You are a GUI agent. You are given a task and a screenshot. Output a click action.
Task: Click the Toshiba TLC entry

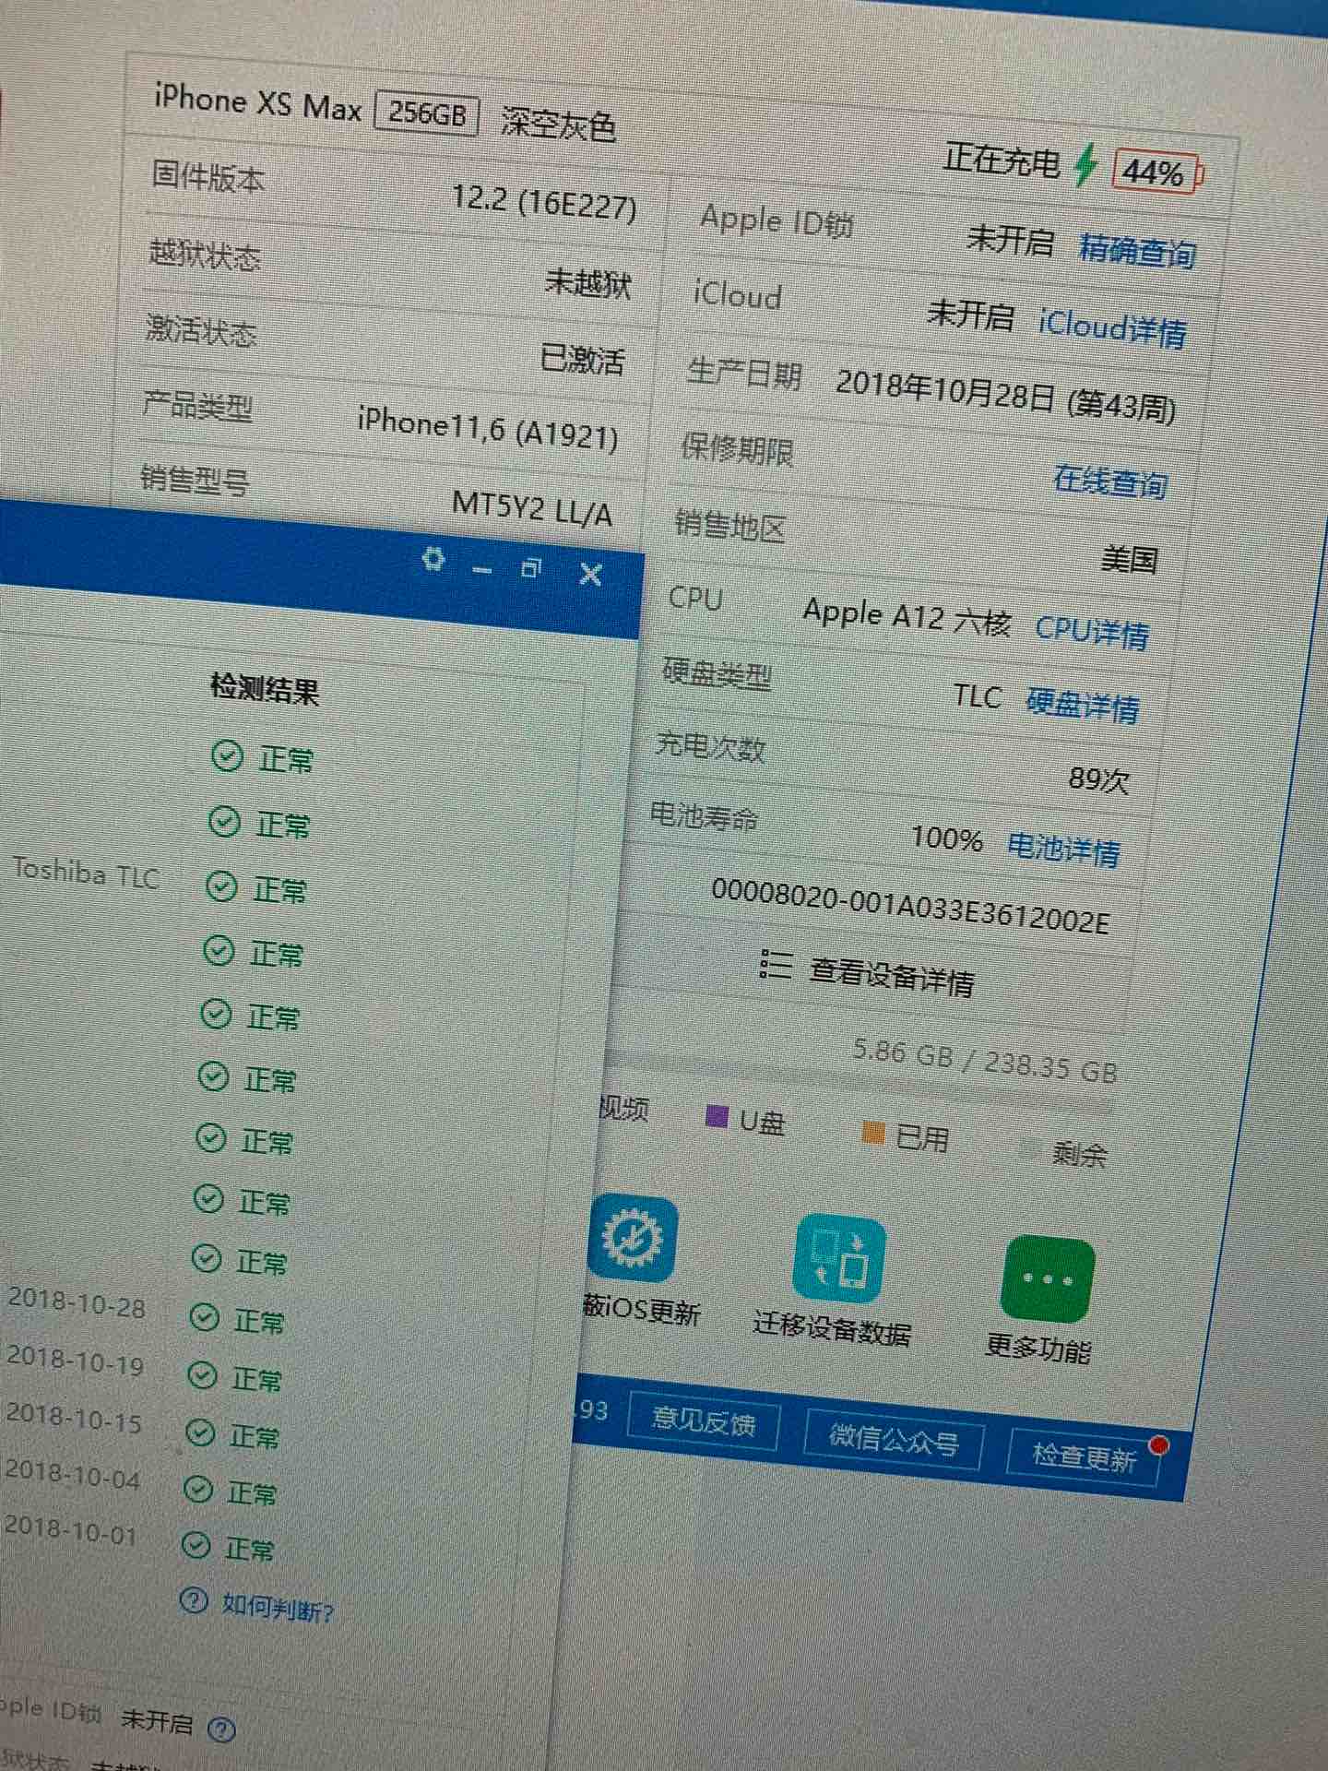click(x=87, y=873)
